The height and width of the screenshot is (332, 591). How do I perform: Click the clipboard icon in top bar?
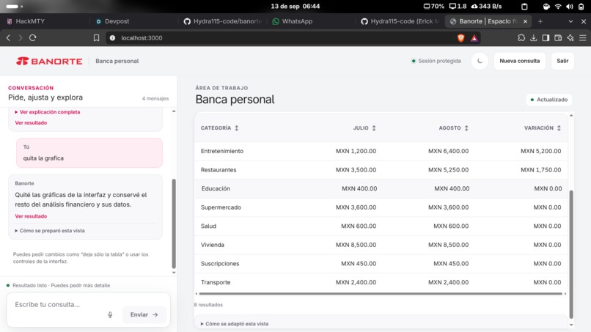(x=524, y=7)
